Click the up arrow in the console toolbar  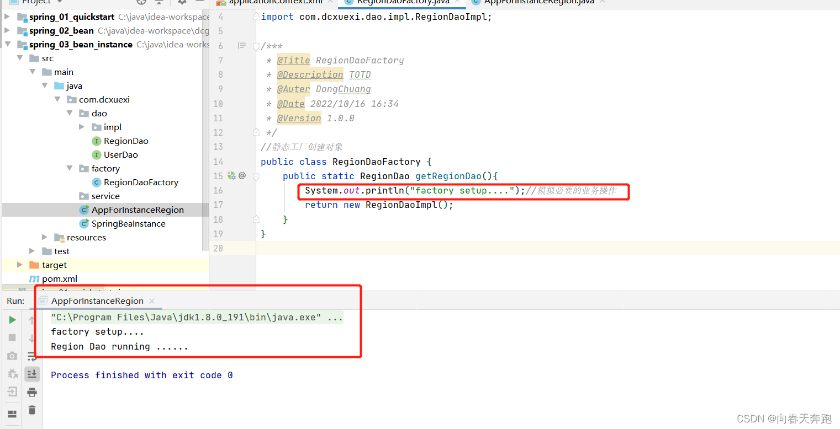[32, 320]
